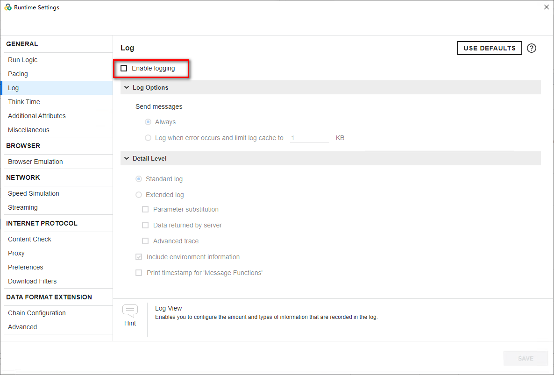Choose Log when error occurs option
Screen dimensions: 554x375
click(148, 138)
